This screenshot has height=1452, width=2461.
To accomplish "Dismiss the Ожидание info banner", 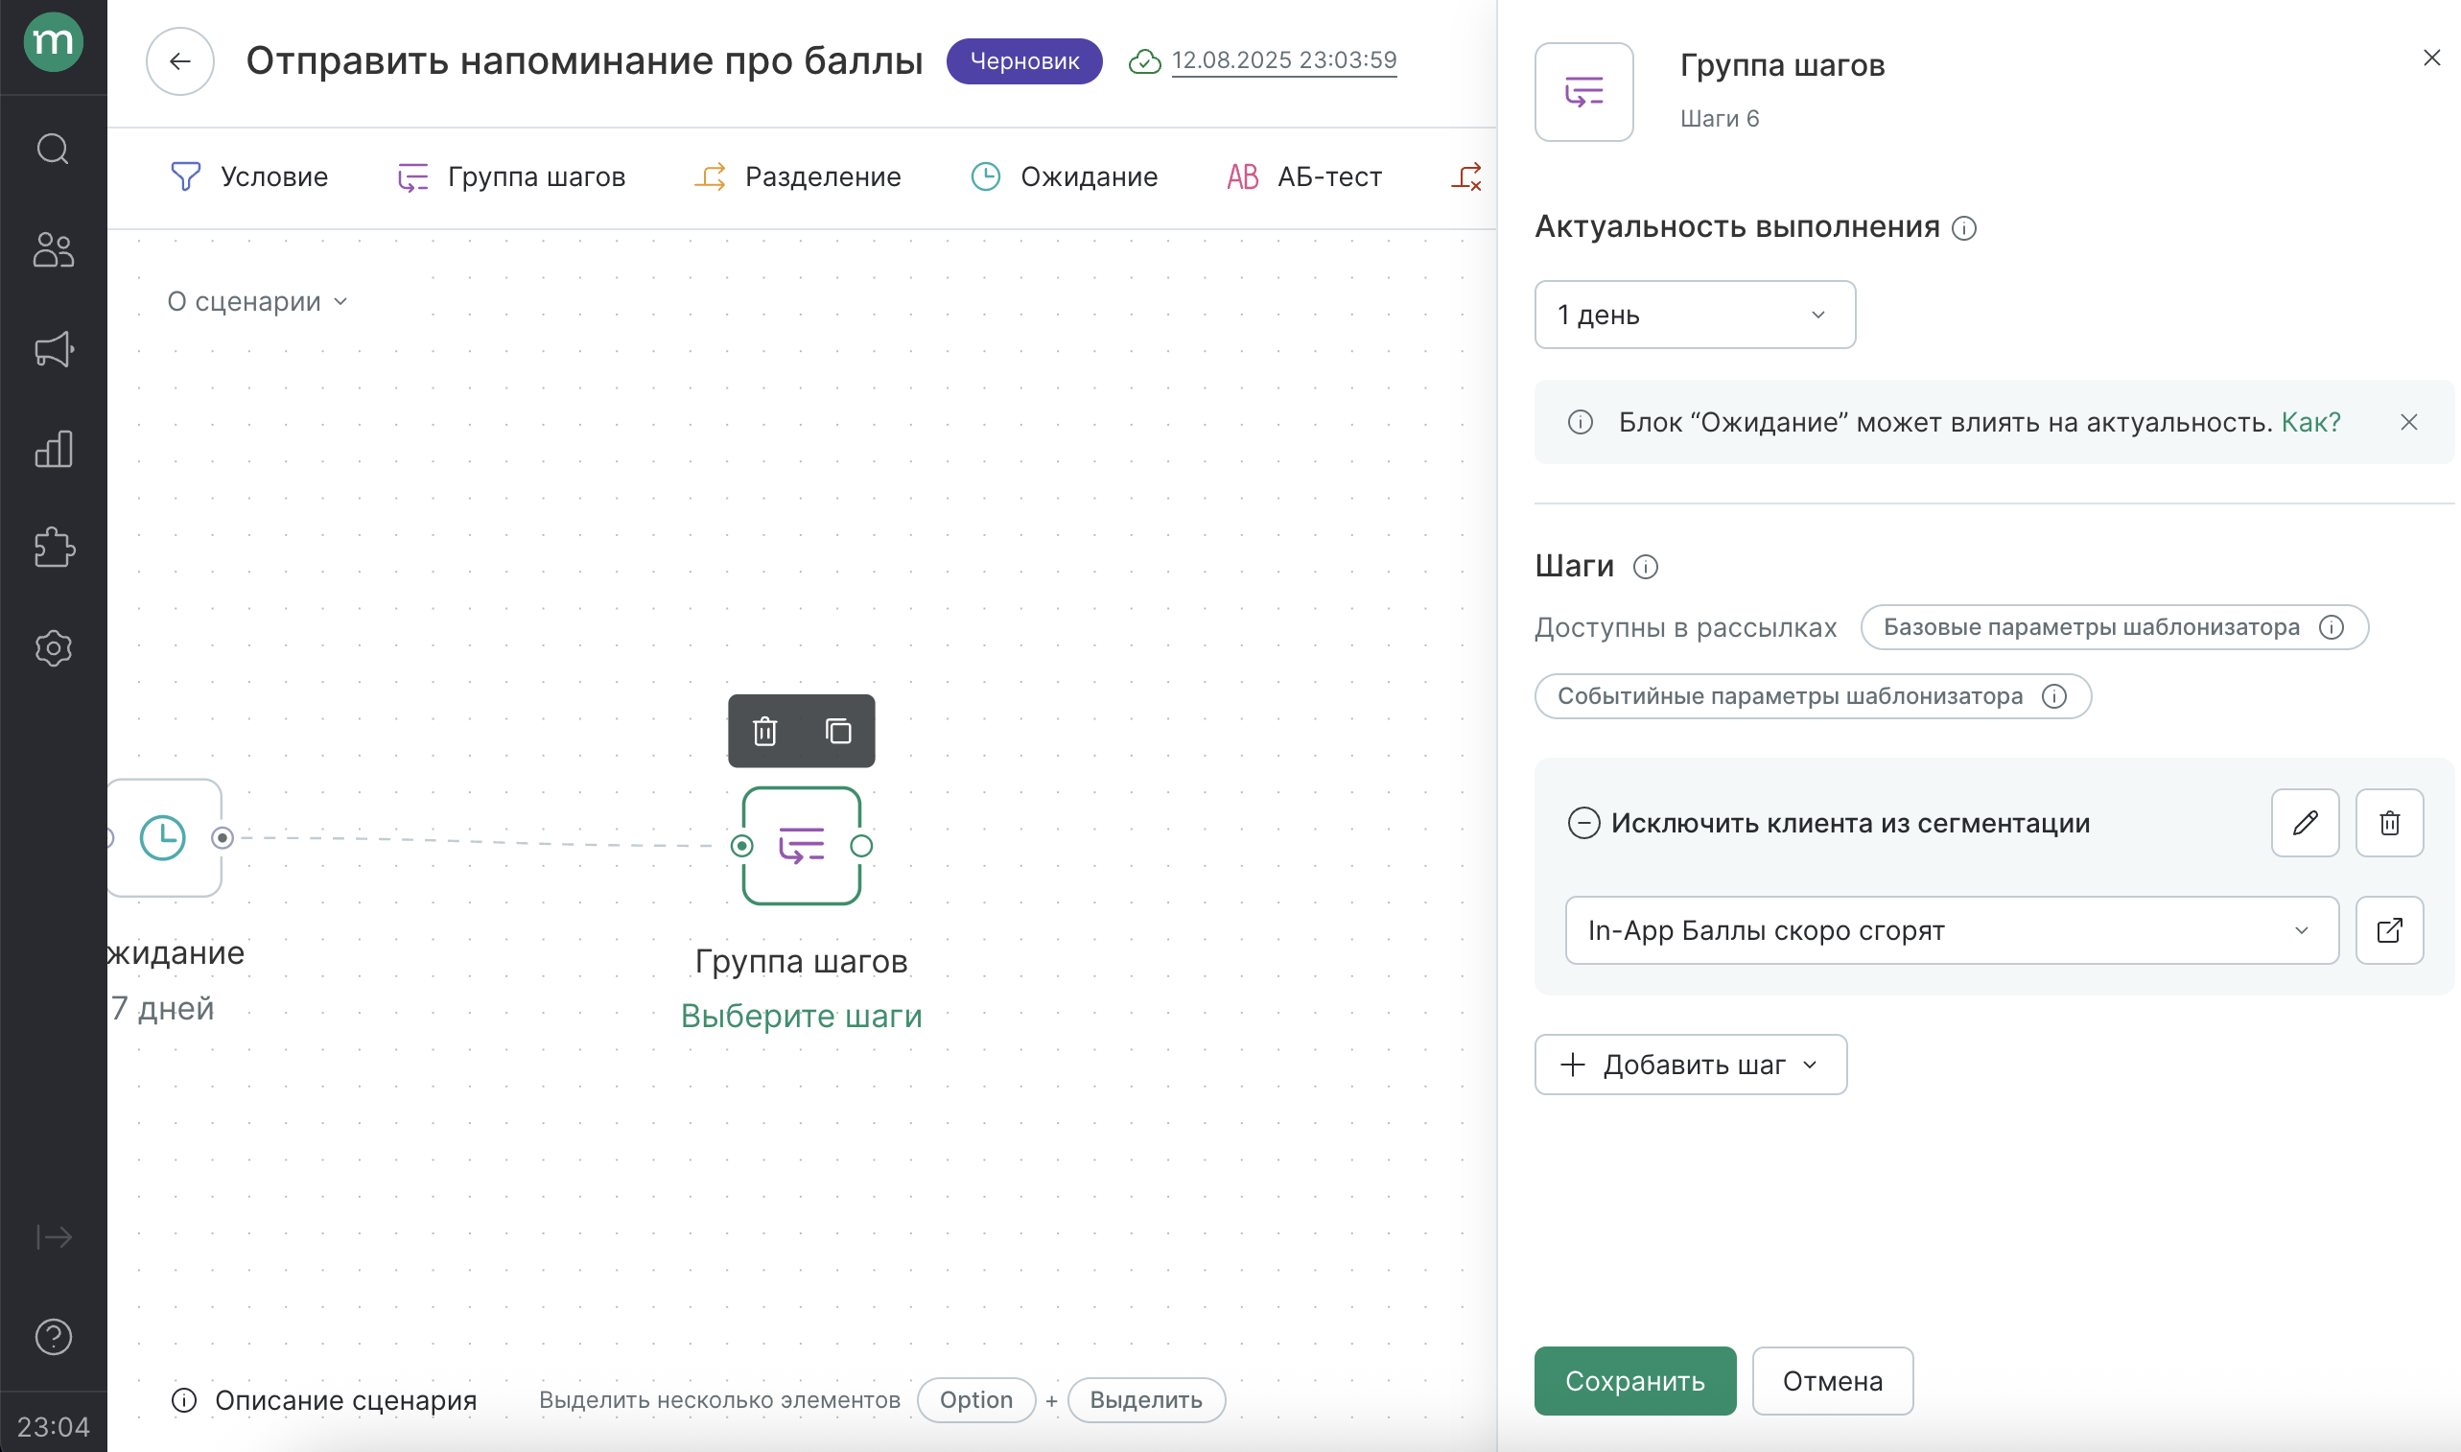I will (2408, 422).
